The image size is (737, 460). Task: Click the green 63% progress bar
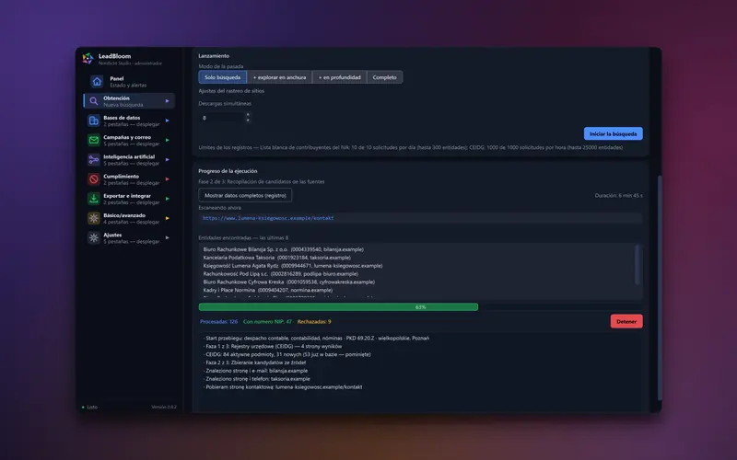pos(338,307)
